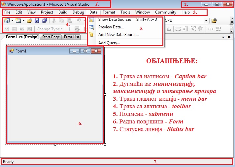Viewport: 235px width, 167px height.
Task: Click the Form1 bottom-right resize handle
Action: pos(105,144)
